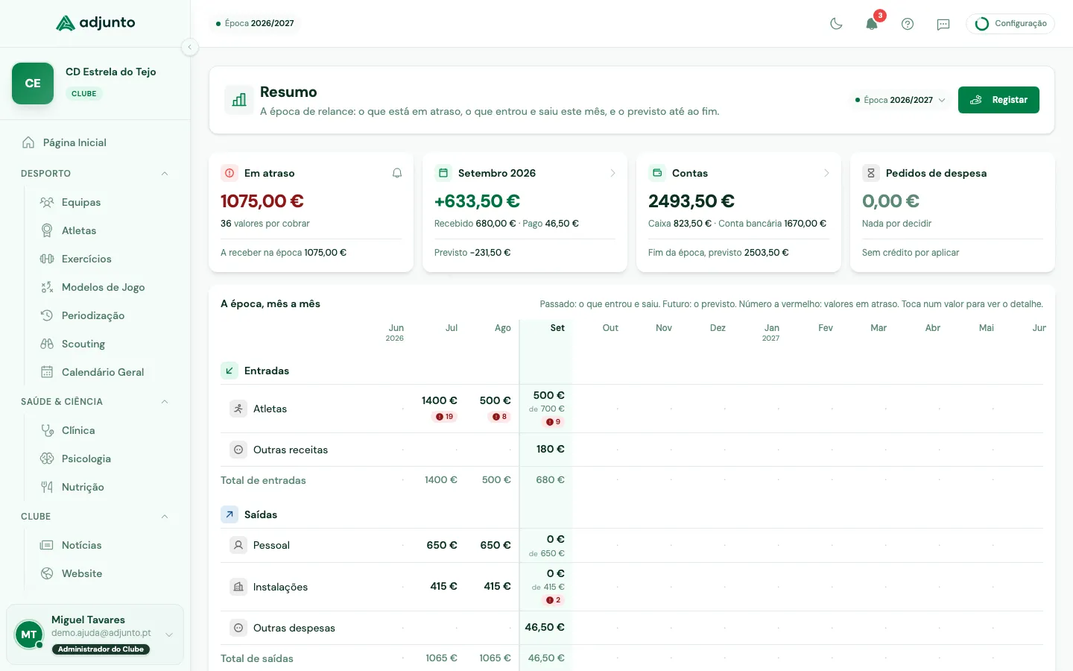The width and height of the screenshot is (1073, 671).
Task: Click the bell icon on Em atraso card
Action: tap(397, 173)
